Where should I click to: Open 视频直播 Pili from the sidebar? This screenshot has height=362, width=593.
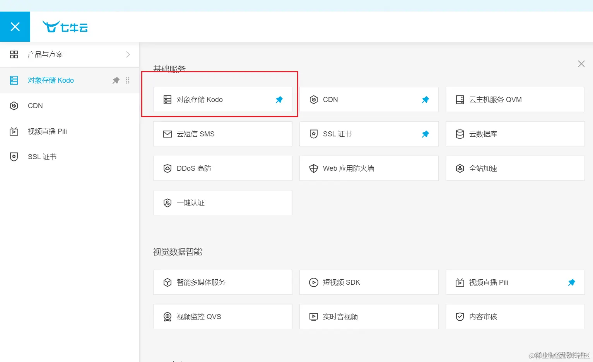pyautogui.click(x=70, y=131)
